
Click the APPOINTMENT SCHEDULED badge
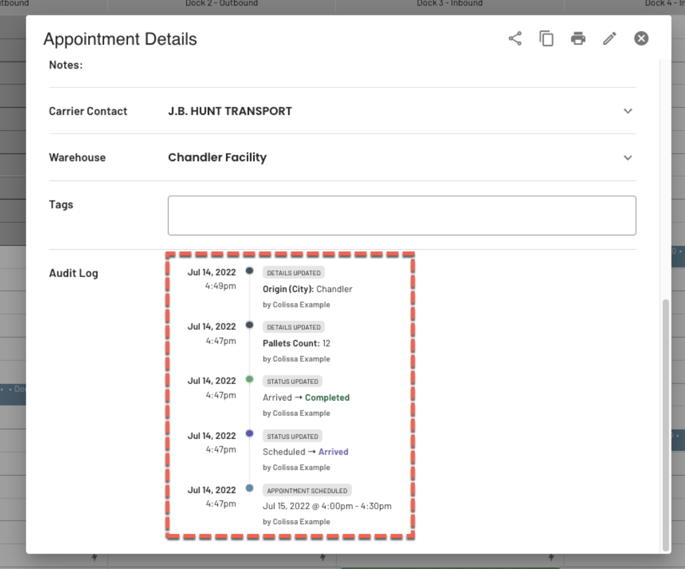pyautogui.click(x=307, y=490)
